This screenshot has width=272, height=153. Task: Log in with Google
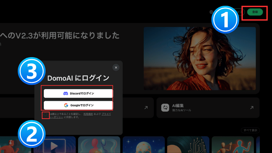pos(78,105)
